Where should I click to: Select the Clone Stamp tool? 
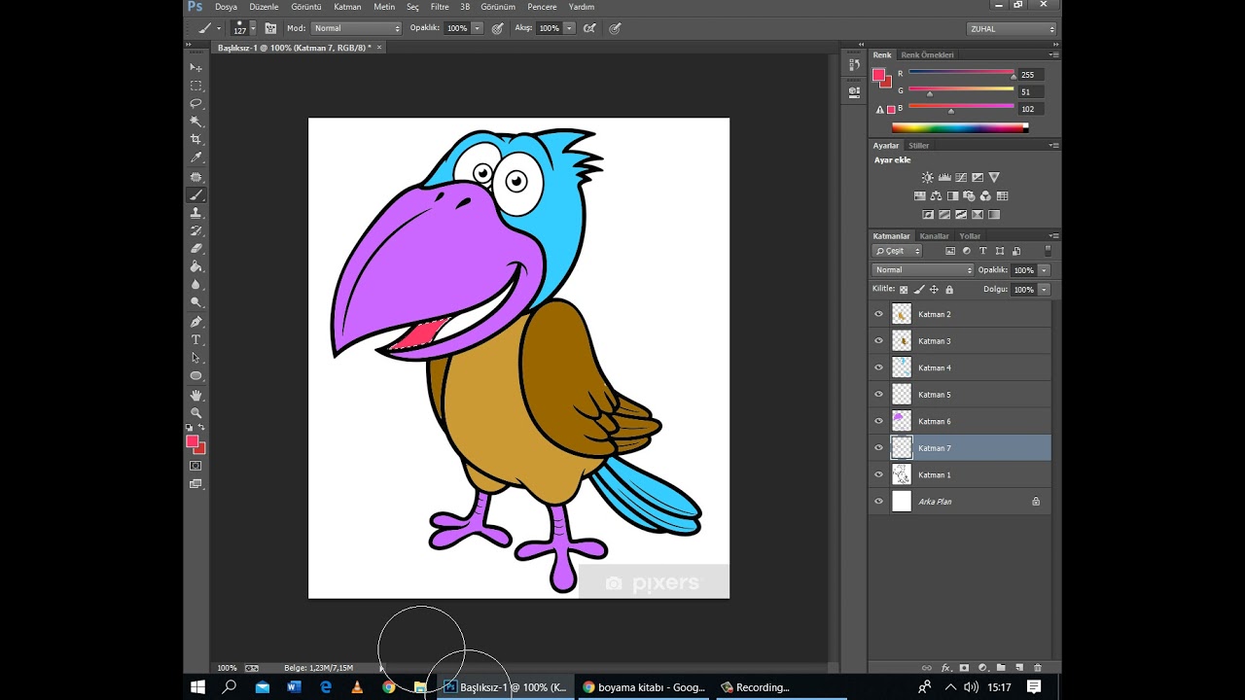196,212
